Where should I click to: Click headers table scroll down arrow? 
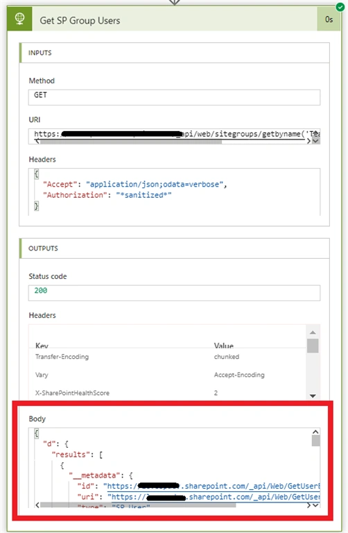(x=313, y=396)
